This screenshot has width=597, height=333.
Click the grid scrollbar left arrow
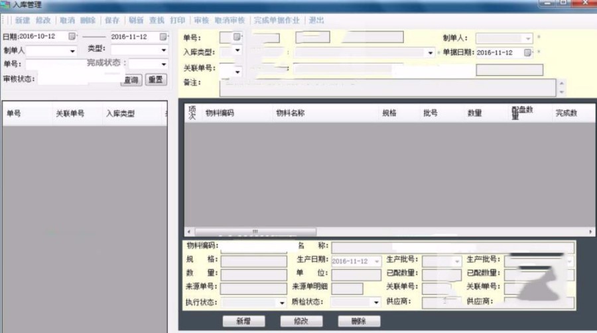pos(189,232)
